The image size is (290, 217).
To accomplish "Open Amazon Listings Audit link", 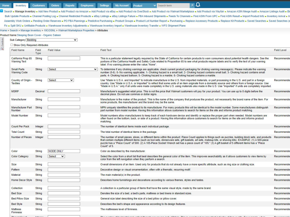I will tap(272, 12).
